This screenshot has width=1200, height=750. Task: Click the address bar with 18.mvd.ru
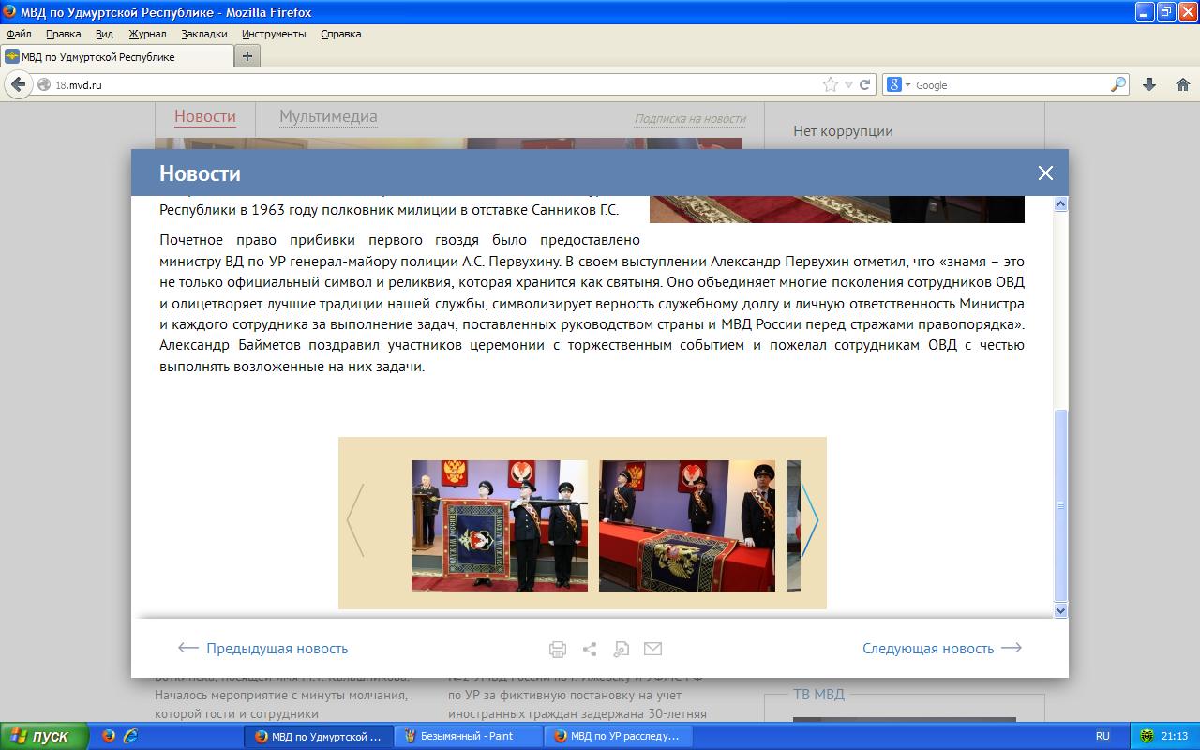(x=431, y=84)
